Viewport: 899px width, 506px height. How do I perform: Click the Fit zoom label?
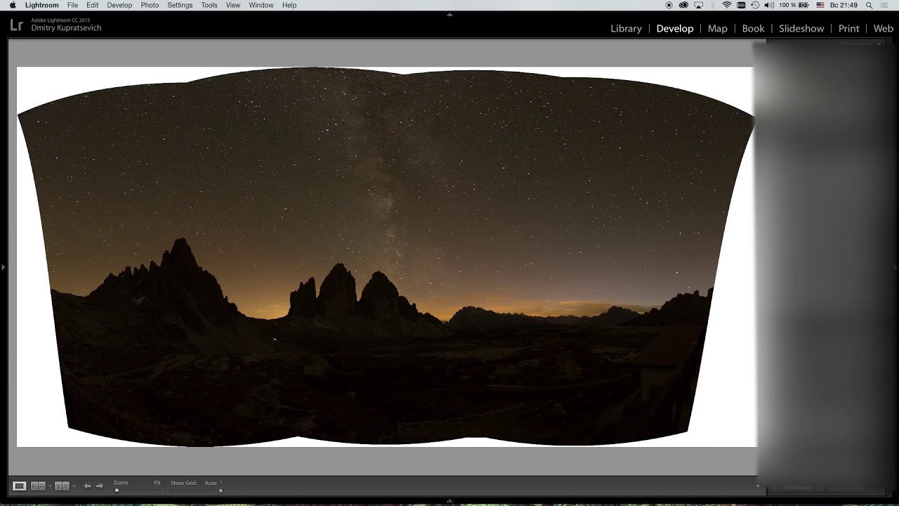pyautogui.click(x=157, y=483)
